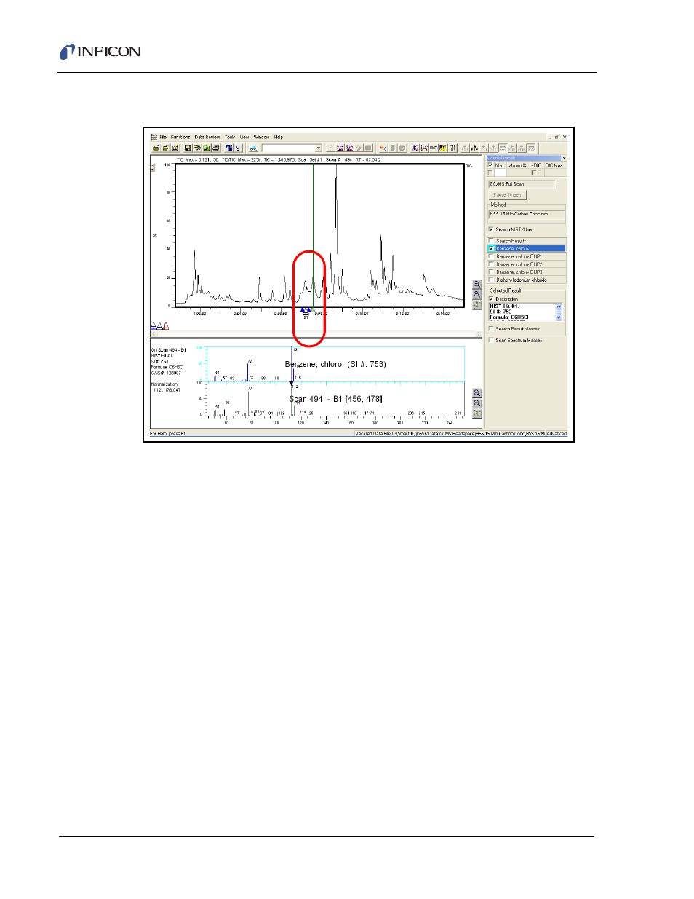The image size is (694, 899).
Task: Click the HSS 15 Min Carbon Conc method field
Action: pyautogui.click(x=527, y=214)
